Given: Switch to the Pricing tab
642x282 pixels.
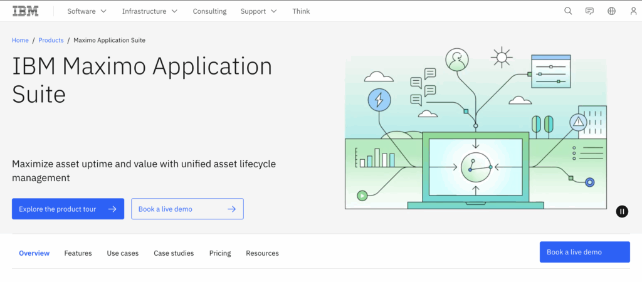Looking at the screenshot, I should click(x=220, y=253).
